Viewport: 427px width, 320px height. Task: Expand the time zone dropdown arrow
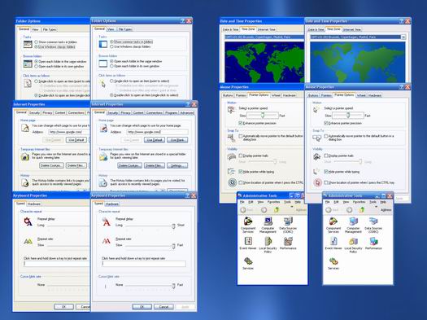coord(403,37)
